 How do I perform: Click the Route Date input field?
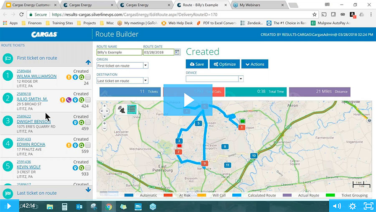158,52
